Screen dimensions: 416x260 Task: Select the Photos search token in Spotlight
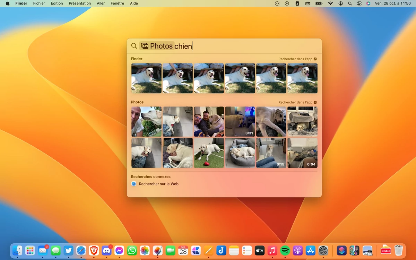coord(157,46)
